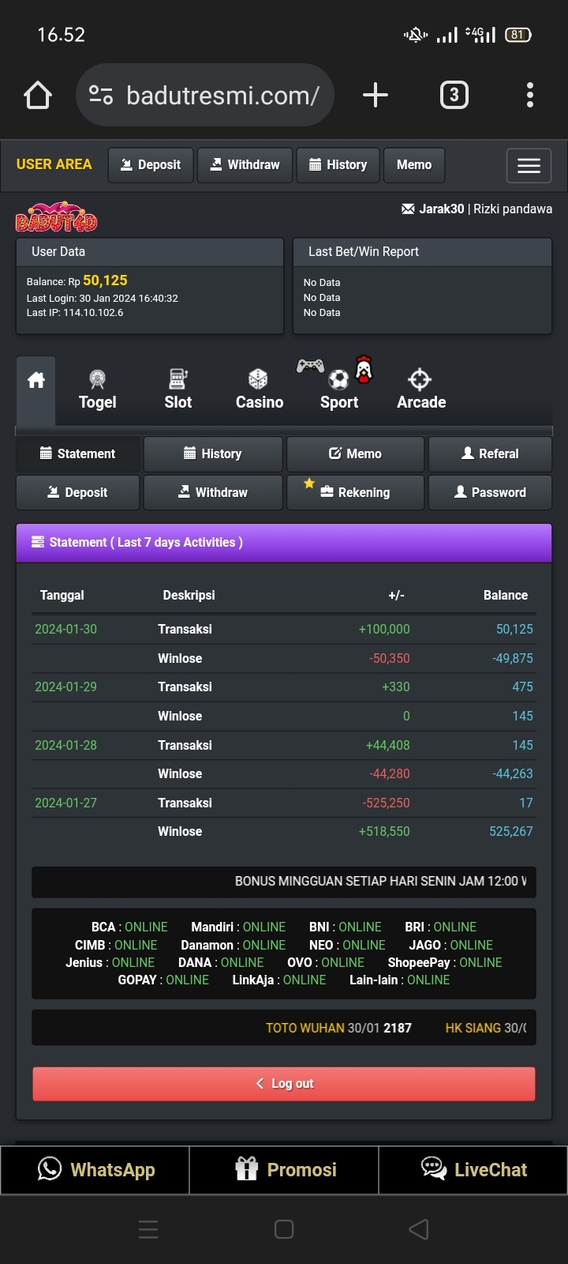Open the Togel game category
Image resolution: width=568 pixels, height=1264 pixels.
click(x=98, y=389)
